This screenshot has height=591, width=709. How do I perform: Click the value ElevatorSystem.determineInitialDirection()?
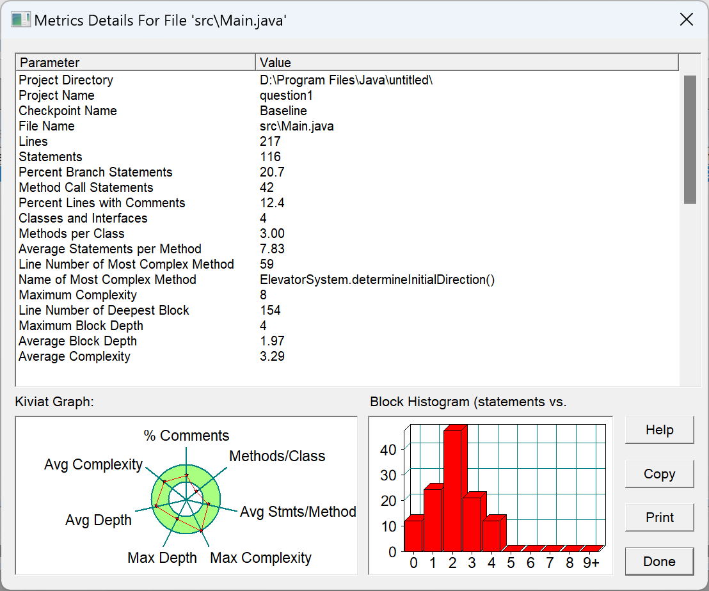(377, 280)
